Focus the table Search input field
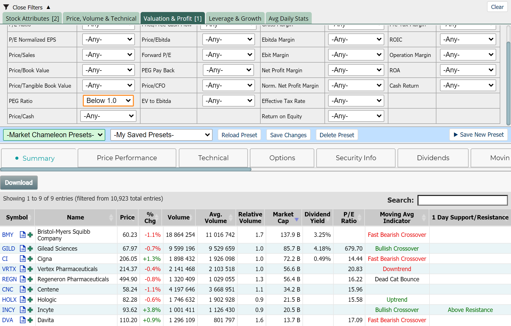Viewport: 511px width, 326px height. pos(462,200)
